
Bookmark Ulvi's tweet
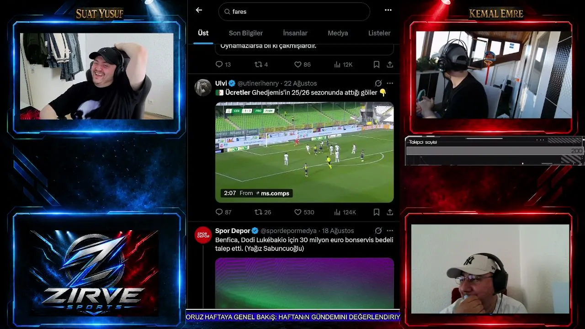[x=377, y=212]
